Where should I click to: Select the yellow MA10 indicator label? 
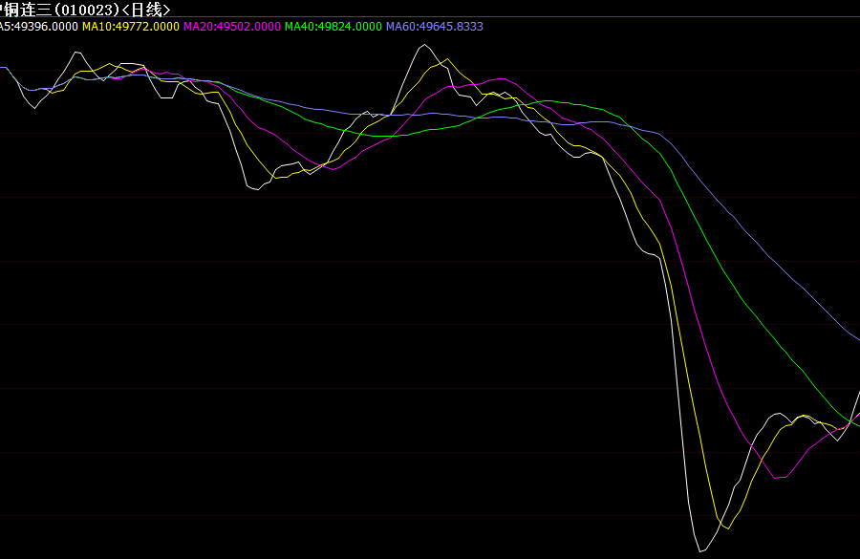[131, 26]
